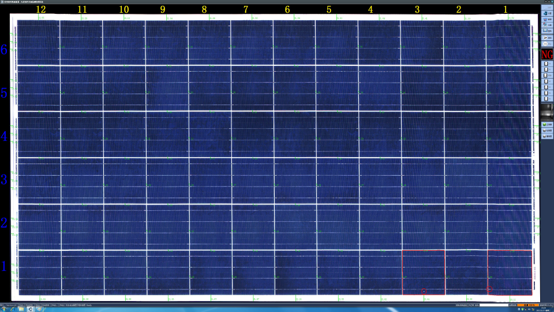
Task: Click the middle gray-lit button below the green one
Action: [546, 131]
